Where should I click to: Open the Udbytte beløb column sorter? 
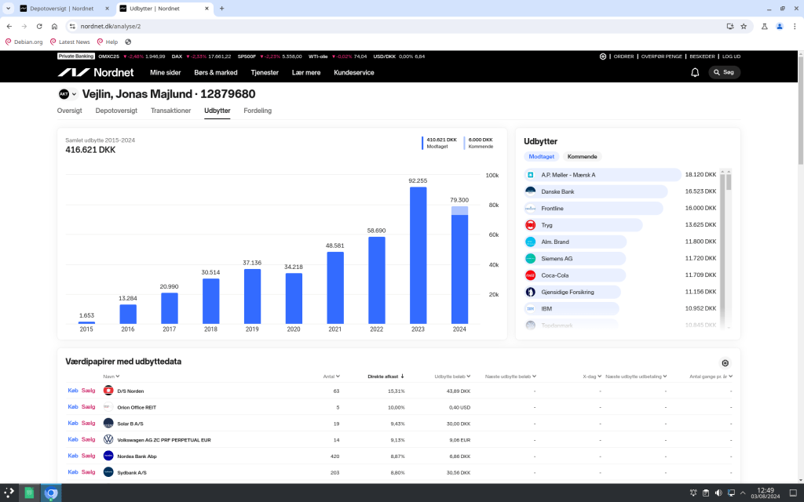tap(452, 376)
